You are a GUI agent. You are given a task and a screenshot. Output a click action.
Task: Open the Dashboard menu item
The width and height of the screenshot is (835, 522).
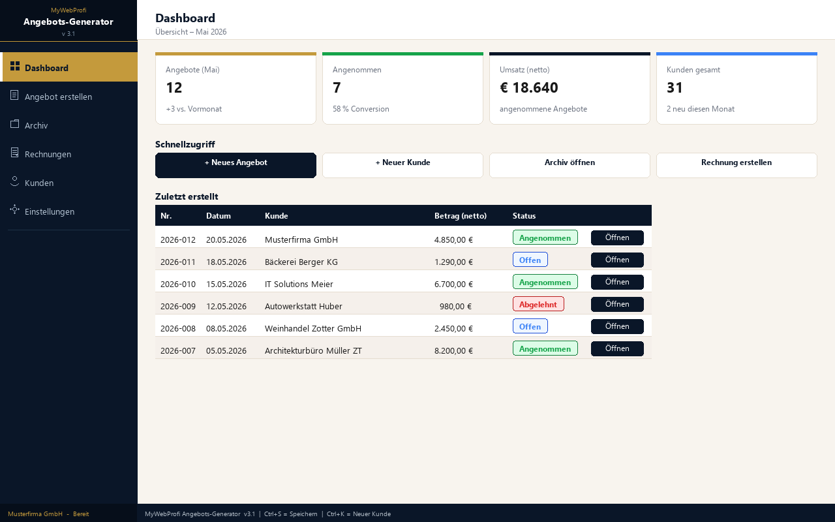[x=68, y=67]
